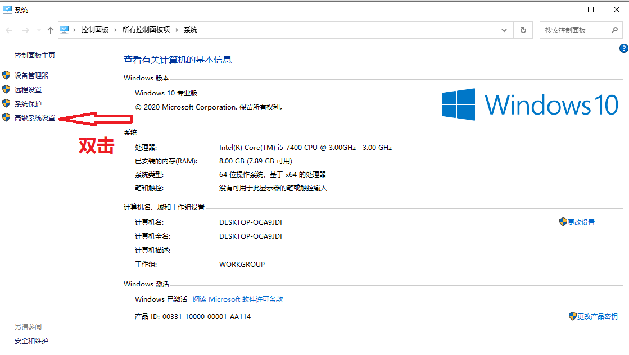Close the 系统 window
The width and height of the screenshot is (629, 355).
tap(617, 10)
